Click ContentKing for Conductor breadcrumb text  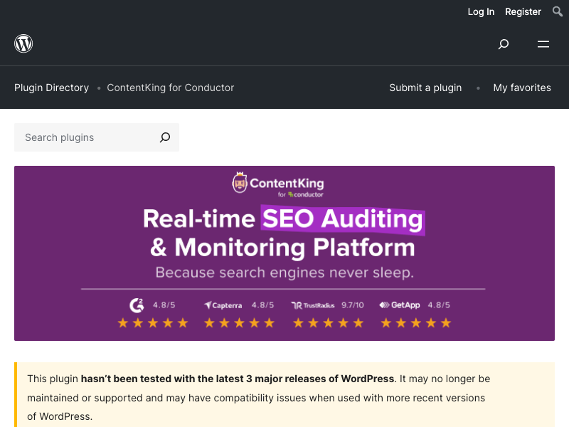[171, 88]
